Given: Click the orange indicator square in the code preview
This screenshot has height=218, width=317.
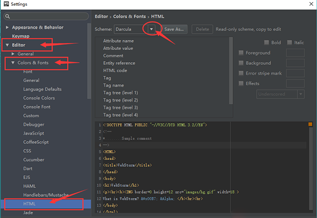Looking at the screenshot, I should tap(310, 125).
